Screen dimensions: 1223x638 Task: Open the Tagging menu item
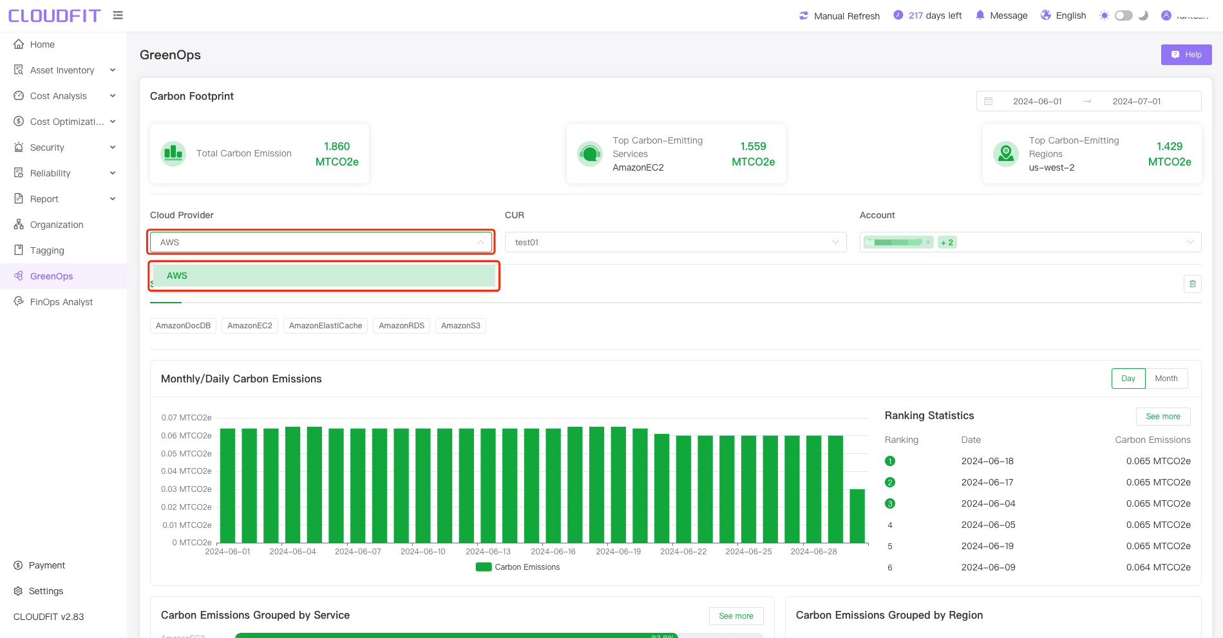coord(63,250)
